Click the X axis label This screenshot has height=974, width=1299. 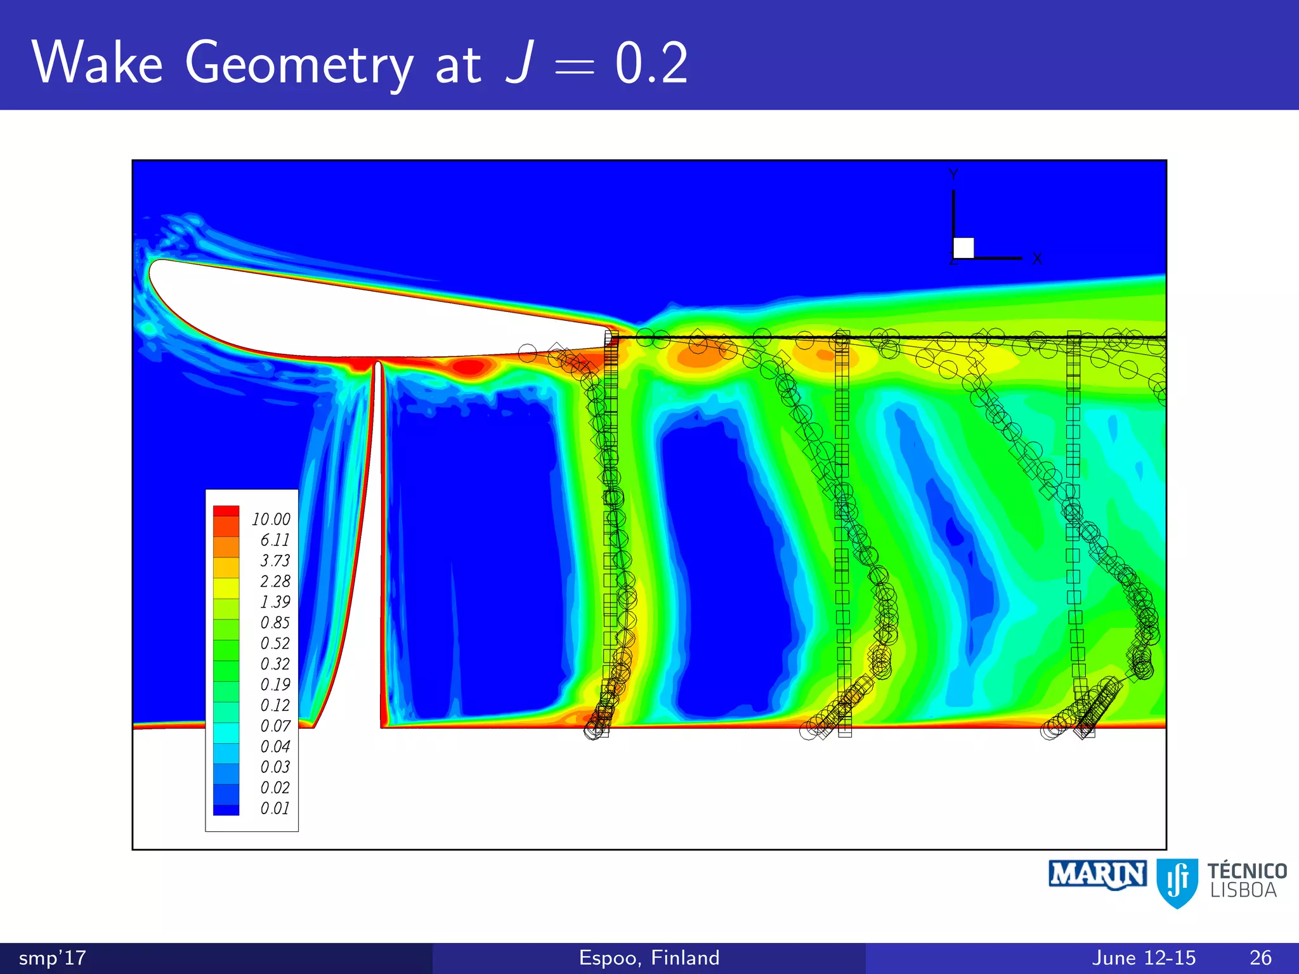click(x=1037, y=259)
